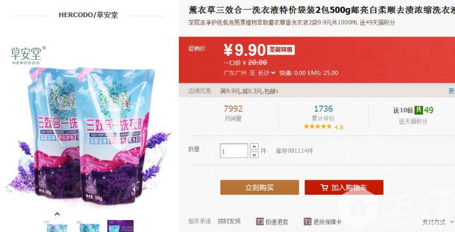455x232 pixels.
Task: Open the 长沙 destination city dropdown
Action: [x=267, y=73]
